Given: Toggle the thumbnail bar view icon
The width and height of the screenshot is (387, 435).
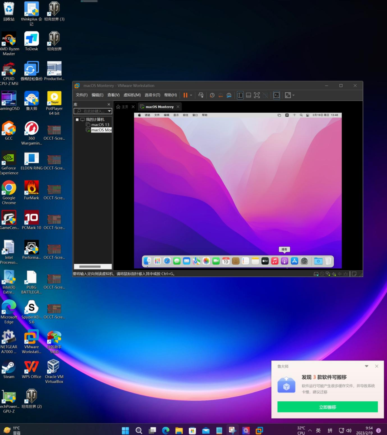Looking at the screenshot, I should click(x=248, y=95).
